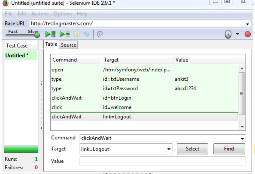Open the File menu

point(9,14)
